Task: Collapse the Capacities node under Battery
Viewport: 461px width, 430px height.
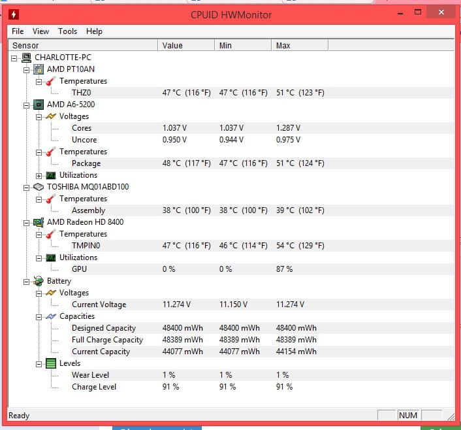Action: pyautogui.click(x=39, y=316)
